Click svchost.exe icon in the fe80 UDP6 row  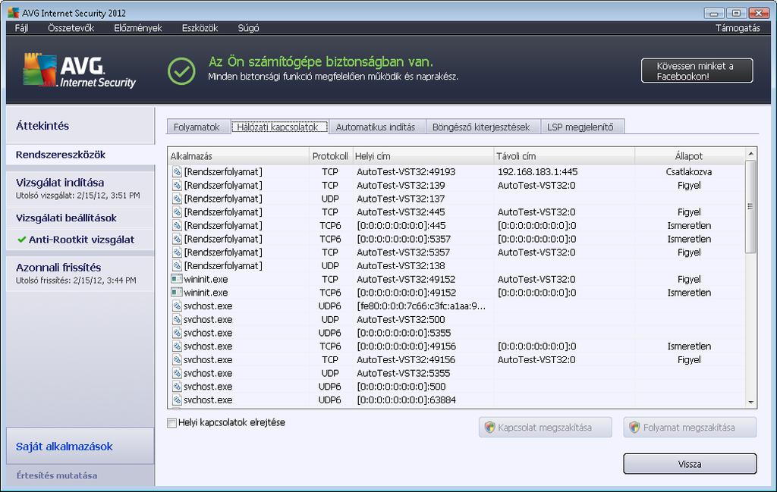point(177,306)
